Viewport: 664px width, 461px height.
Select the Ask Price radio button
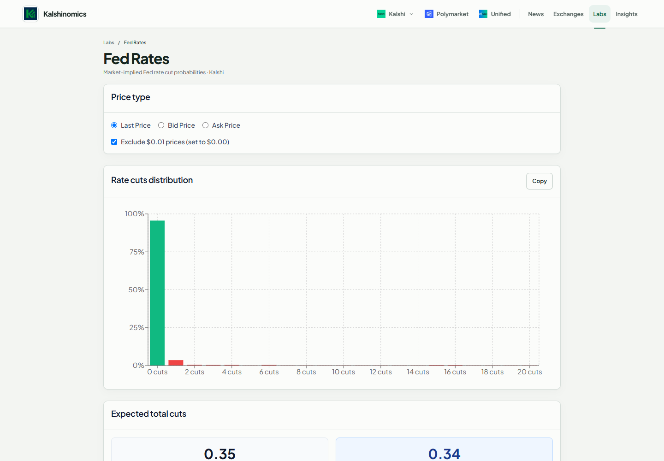[x=206, y=125]
